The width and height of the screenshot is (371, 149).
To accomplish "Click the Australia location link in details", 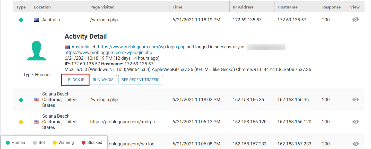I will point(80,47).
